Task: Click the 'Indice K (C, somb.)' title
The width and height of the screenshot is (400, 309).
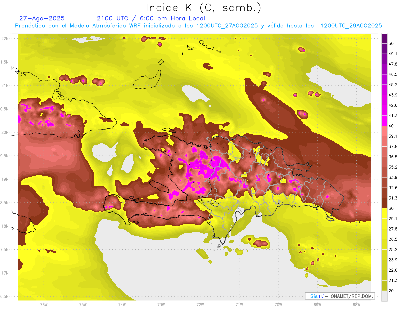Action: (x=204, y=8)
